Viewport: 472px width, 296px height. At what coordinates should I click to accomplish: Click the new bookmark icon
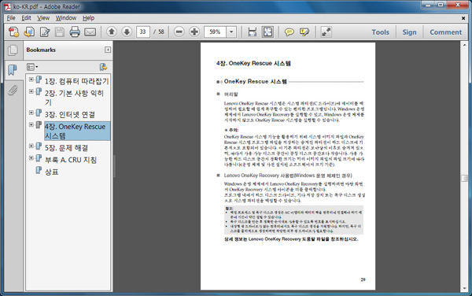(103, 67)
